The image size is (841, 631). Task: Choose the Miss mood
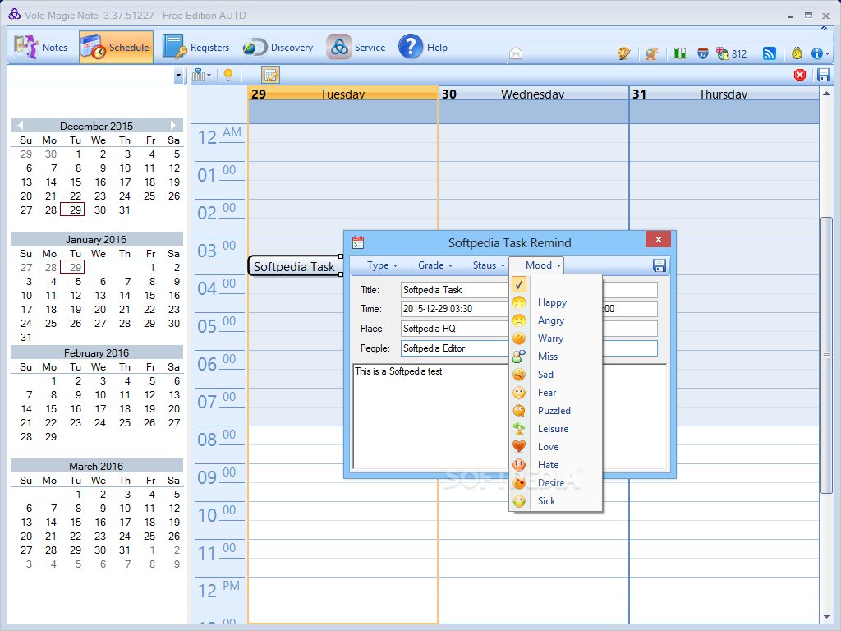click(x=555, y=357)
